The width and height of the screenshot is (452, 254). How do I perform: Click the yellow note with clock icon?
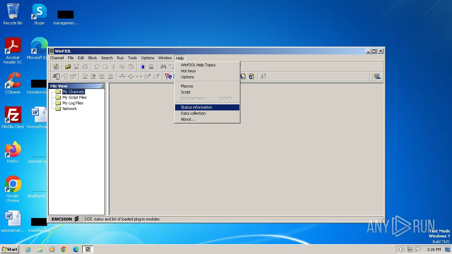(x=251, y=76)
